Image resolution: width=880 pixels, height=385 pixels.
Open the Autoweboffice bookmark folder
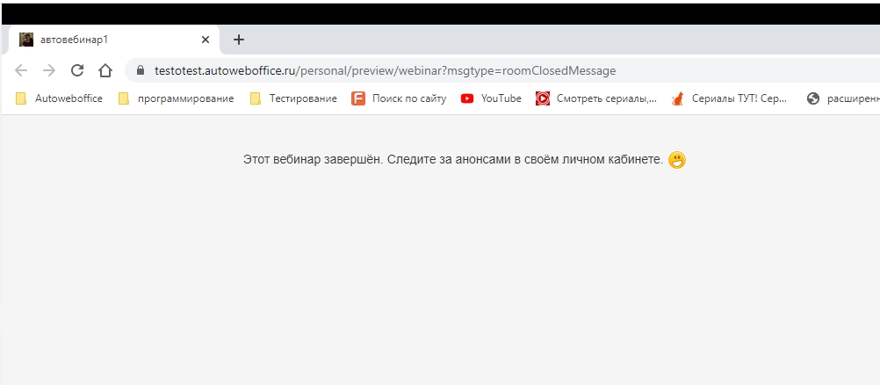[59, 98]
